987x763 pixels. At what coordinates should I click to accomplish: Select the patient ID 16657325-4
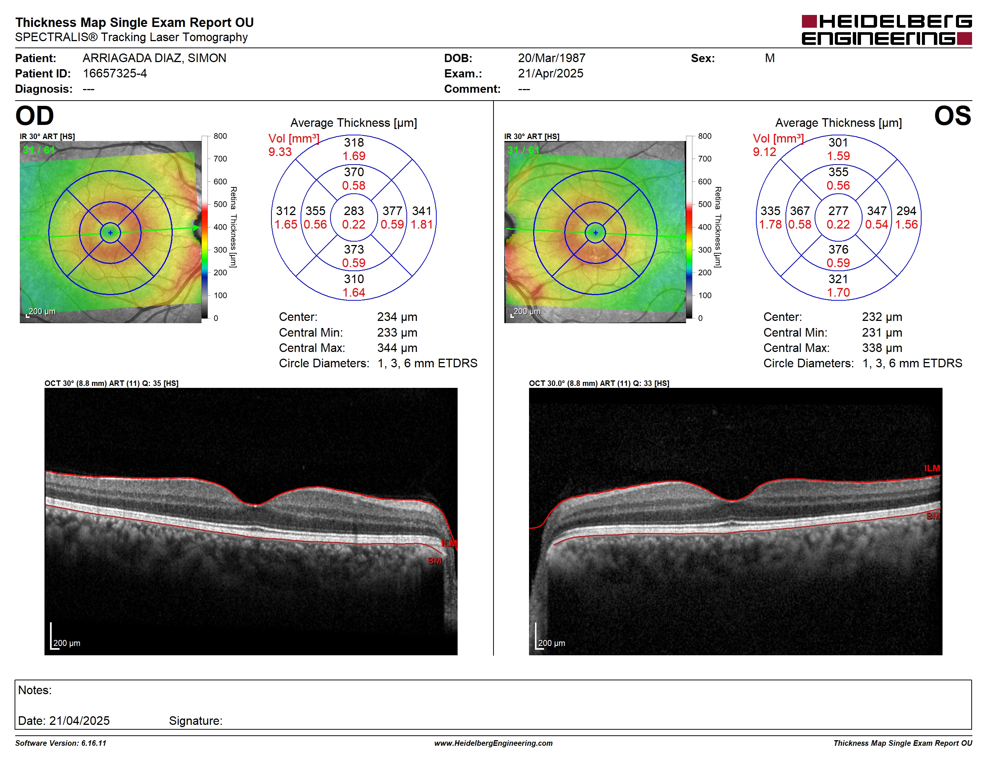(115, 73)
